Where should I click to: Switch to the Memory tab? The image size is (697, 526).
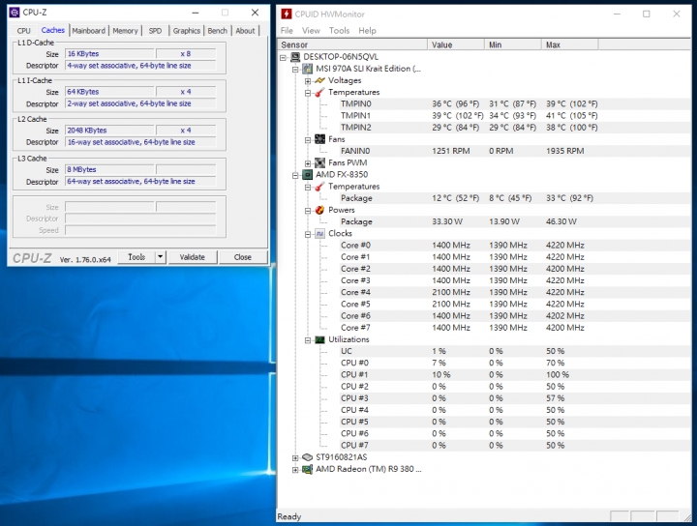125,31
